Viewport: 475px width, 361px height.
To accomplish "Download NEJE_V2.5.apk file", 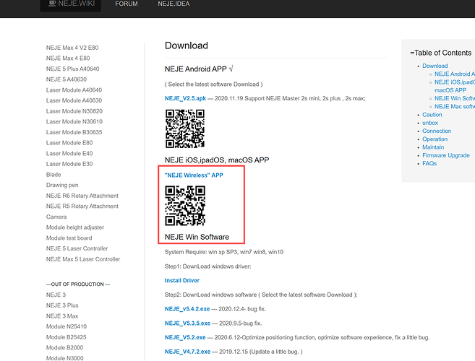I will point(185,98).
